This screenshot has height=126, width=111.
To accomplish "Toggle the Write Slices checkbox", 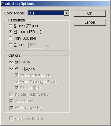I will point(11,101).
